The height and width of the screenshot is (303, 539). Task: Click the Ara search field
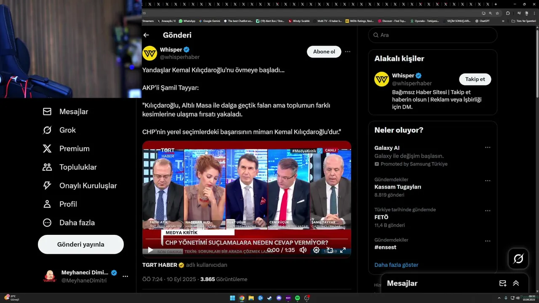(433, 35)
